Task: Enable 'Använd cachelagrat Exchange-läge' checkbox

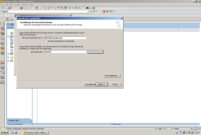Action: pyautogui.click(x=46, y=41)
